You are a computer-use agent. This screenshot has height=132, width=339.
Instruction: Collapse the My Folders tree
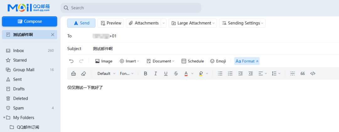coord(4,118)
